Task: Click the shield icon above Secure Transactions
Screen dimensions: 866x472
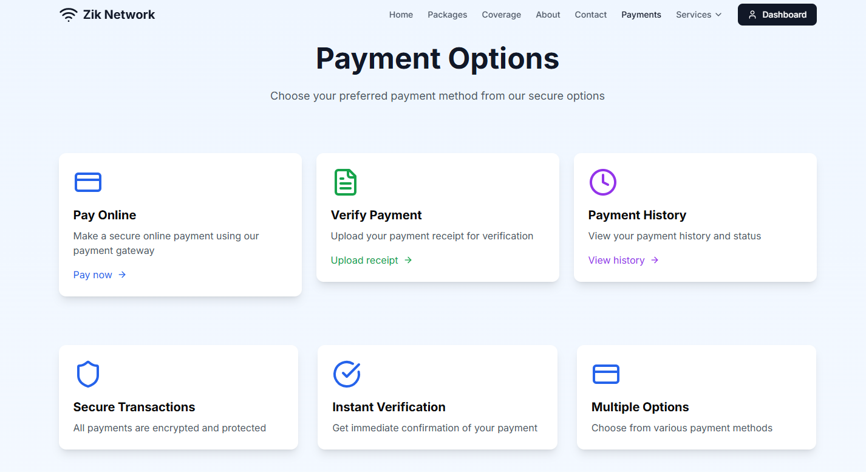Action: pos(88,374)
